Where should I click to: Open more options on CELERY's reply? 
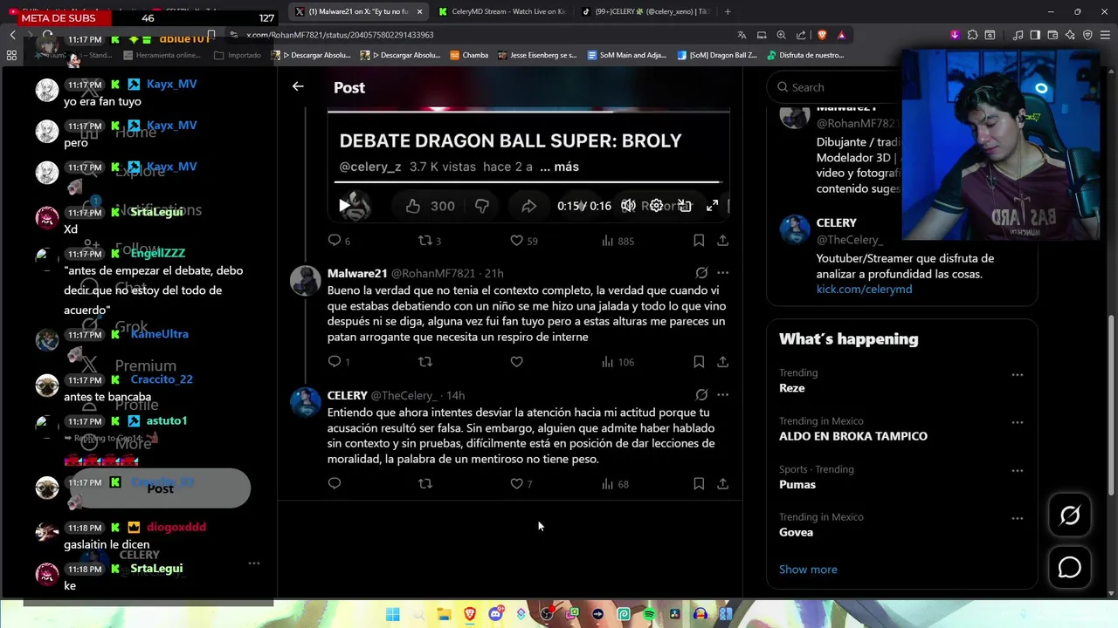[722, 394]
